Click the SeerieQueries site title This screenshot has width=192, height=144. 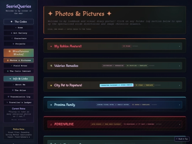pyautogui.click(x=18, y=6)
